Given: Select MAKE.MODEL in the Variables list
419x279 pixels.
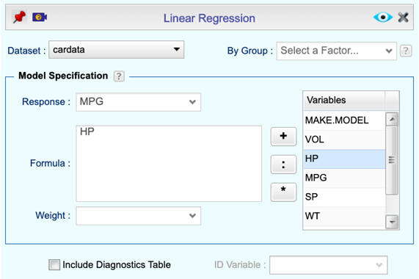Looking at the screenshot, I should click(x=344, y=120).
